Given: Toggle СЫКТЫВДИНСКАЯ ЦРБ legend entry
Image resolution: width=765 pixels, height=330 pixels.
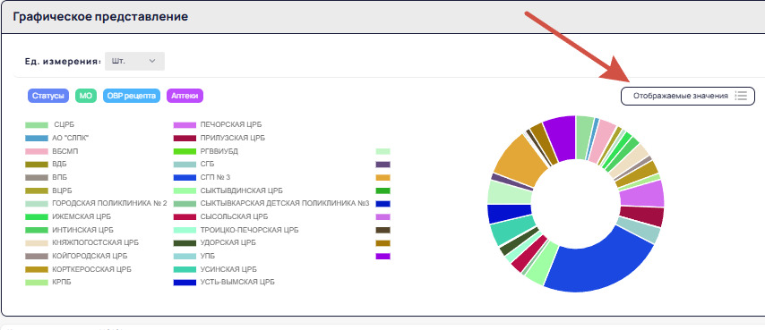Looking at the screenshot, I should (228, 190).
